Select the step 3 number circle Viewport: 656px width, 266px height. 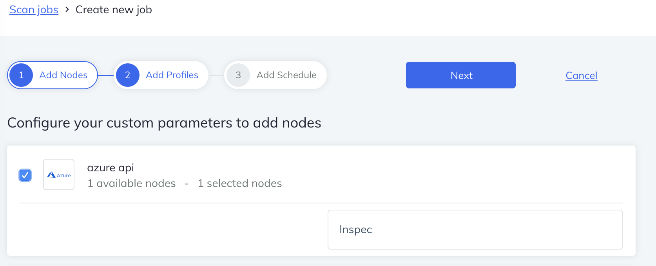tap(238, 75)
